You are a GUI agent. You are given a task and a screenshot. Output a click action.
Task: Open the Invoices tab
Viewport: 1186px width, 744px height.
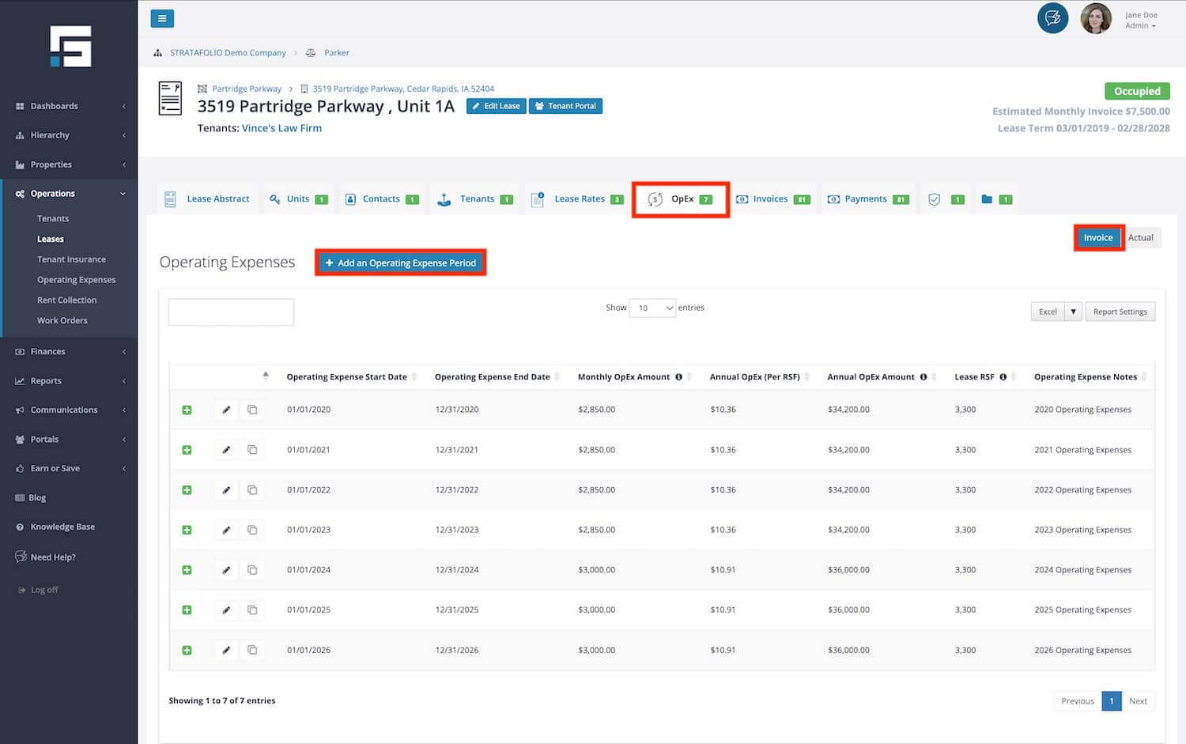click(770, 199)
